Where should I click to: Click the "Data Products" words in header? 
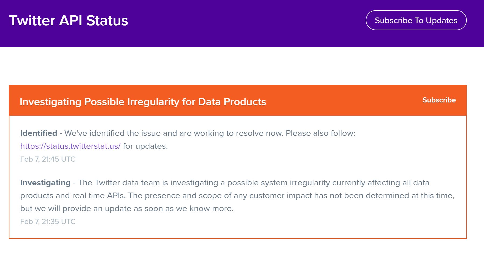pos(232,102)
